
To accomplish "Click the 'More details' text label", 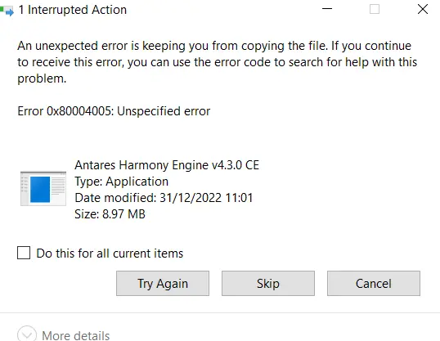I will tap(76, 335).
